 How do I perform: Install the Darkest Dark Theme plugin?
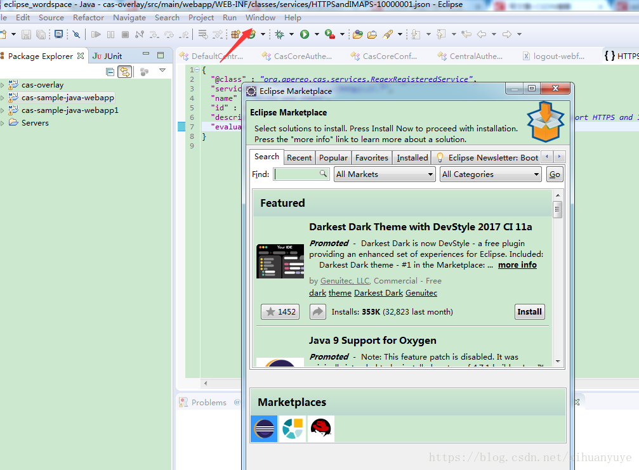click(x=529, y=311)
